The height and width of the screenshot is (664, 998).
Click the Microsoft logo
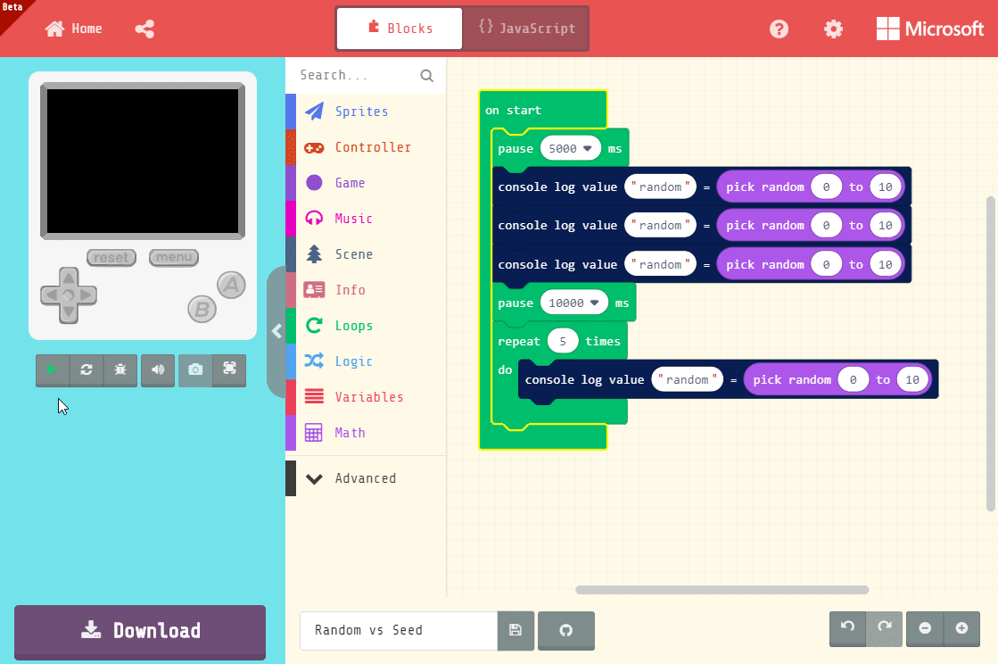click(x=930, y=29)
